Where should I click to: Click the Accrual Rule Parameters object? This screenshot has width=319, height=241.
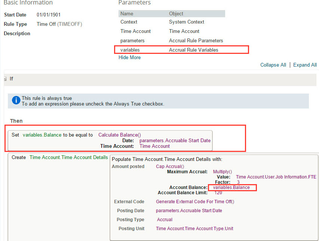196,40
